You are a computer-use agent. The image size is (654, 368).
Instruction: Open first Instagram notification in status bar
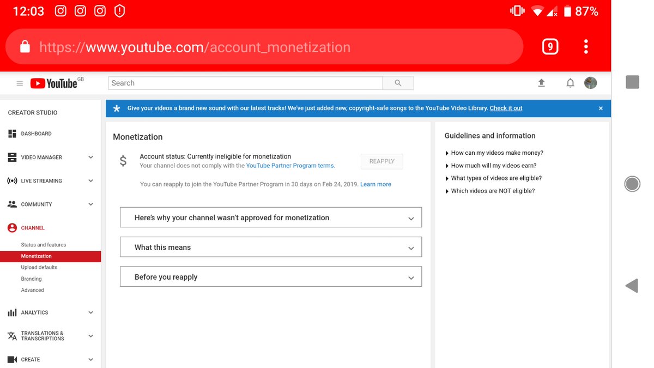pyautogui.click(x=60, y=11)
